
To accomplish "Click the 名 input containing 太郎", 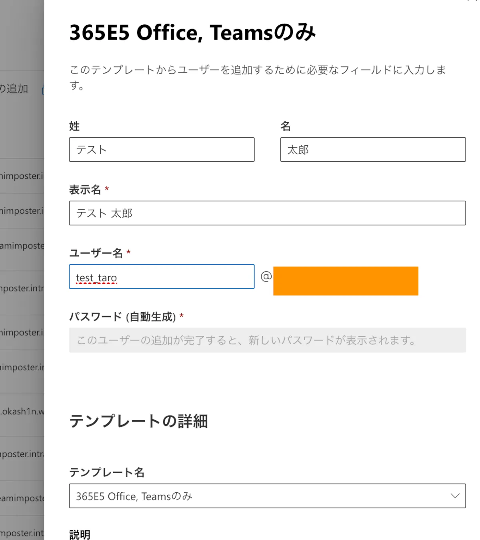I will pos(372,150).
